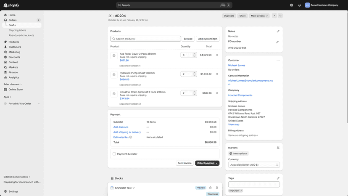Click Send invoice button
Viewport: 348px width, 196px height.
pyautogui.click(x=185, y=163)
